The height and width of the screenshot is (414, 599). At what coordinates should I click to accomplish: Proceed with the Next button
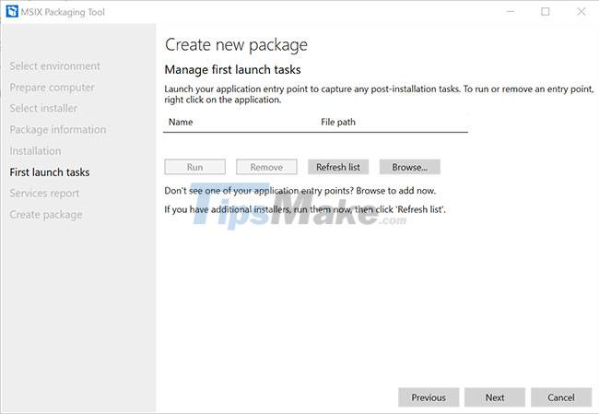click(x=495, y=397)
